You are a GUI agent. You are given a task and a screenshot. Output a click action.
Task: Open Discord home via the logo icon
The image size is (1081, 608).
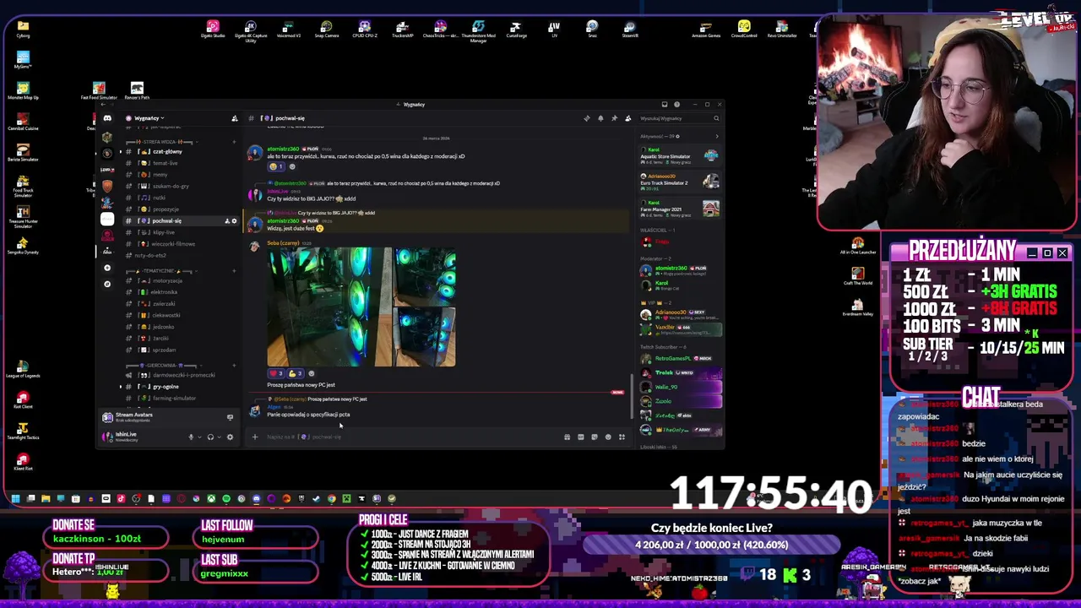107,118
